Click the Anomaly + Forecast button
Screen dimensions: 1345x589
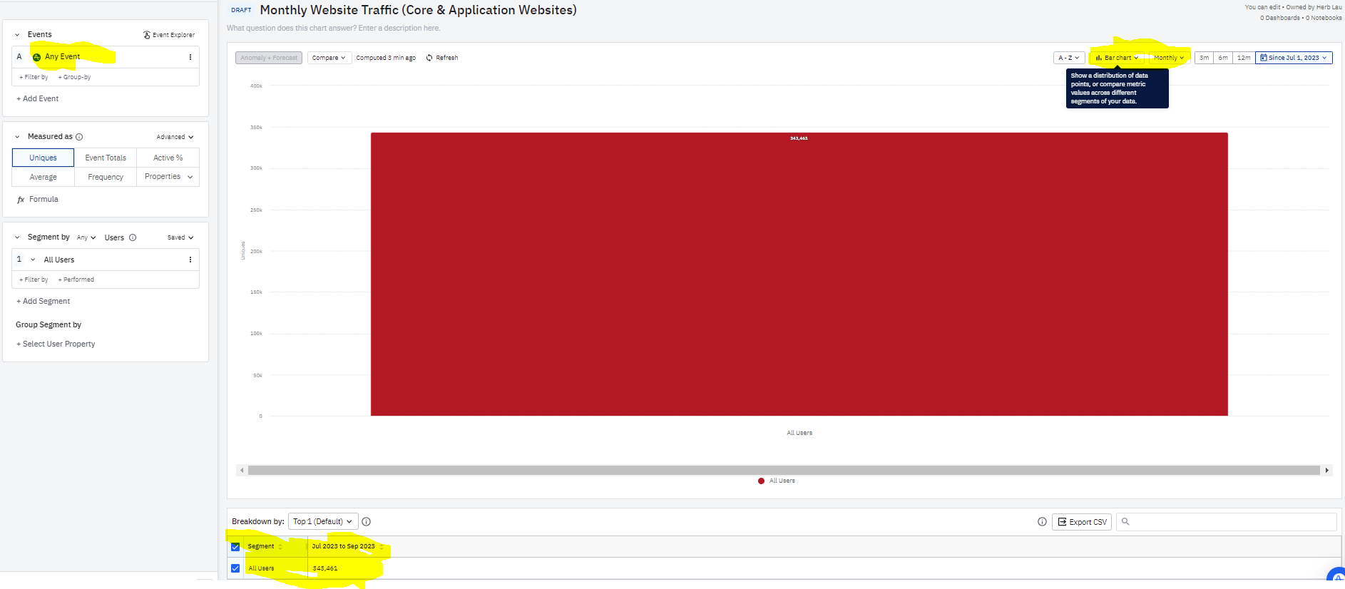(269, 58)
